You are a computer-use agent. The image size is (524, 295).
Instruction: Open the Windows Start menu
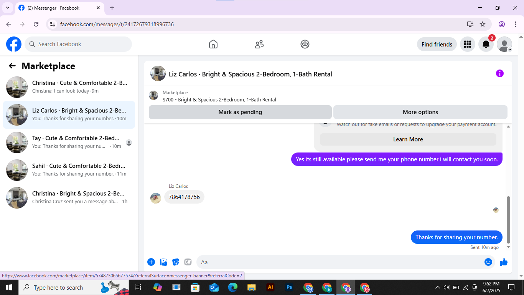pos(9,287)
